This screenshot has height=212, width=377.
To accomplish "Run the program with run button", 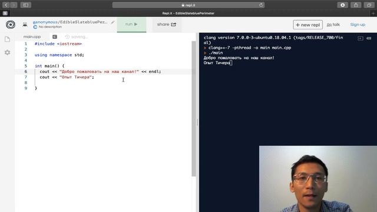I will pos(131,24).
